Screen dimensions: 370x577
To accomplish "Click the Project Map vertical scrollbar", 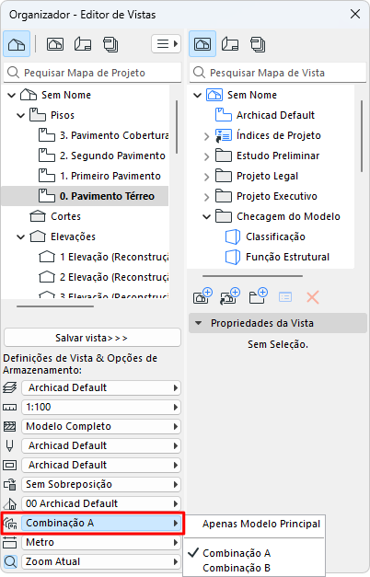I will pyautogui.click(x=177, y=127).
